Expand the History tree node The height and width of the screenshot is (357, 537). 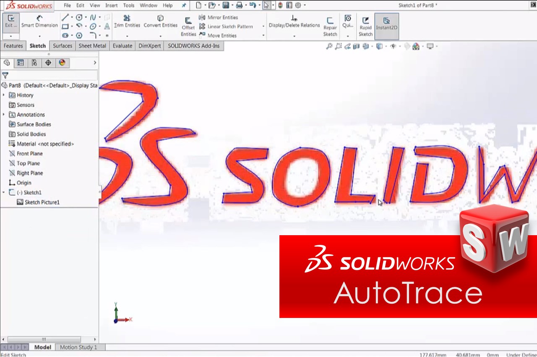pyautogui.click(x=4, y=95)
